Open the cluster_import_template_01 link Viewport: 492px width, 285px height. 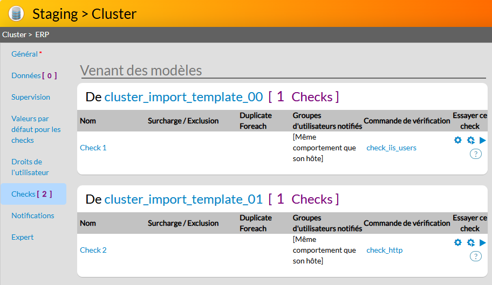pyautogui.click(x=183, y=199)
